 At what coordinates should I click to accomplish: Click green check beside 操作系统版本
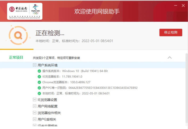point(39,71)
